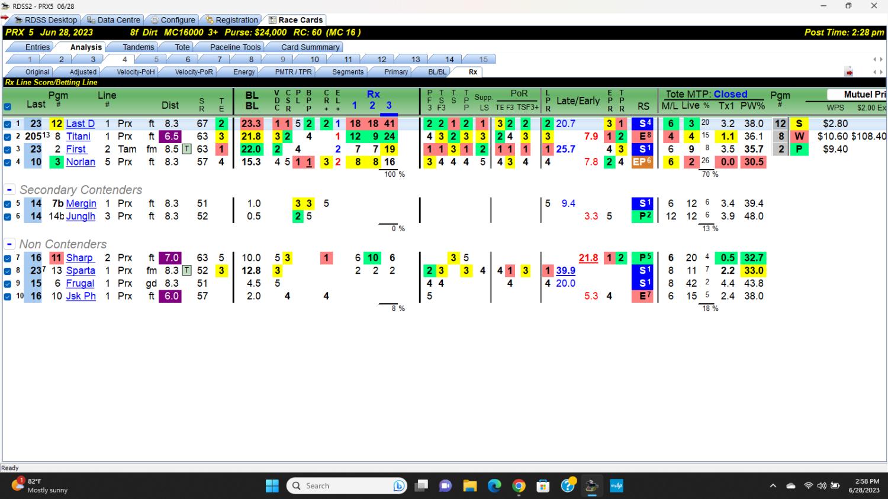The height and width of the screenshot is (499, 888).
Task: Show hidden system tray icons
Action: tap(773, 486)
